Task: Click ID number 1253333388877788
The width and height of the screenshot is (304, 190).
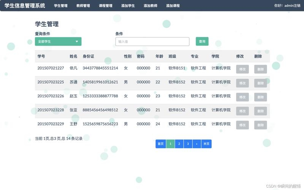Action: 100,96
